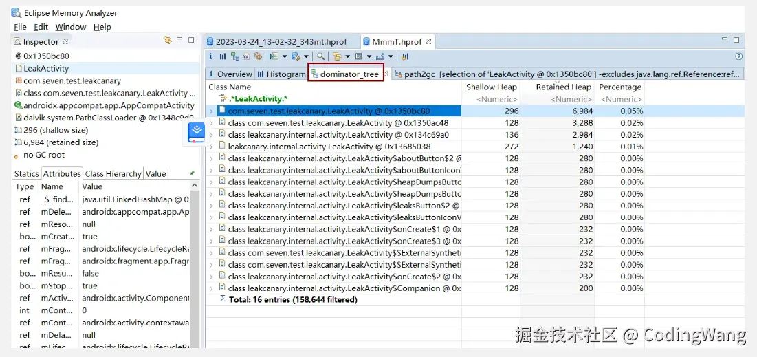
Task: Click the help question mark icon
Action: 738,56
